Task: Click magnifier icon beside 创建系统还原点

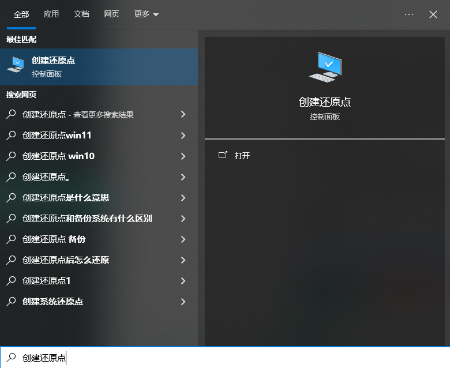Action: (11, 301)
